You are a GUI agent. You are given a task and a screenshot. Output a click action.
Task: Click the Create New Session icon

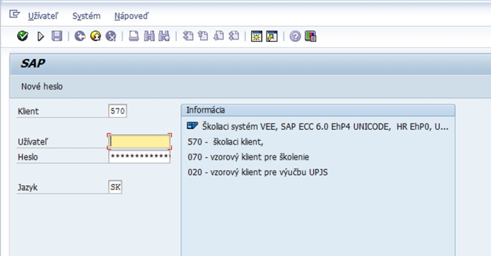click(257, 36)
